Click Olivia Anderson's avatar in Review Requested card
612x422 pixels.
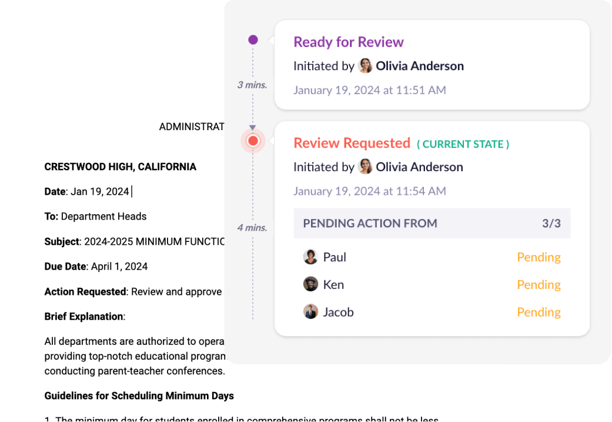365,167
